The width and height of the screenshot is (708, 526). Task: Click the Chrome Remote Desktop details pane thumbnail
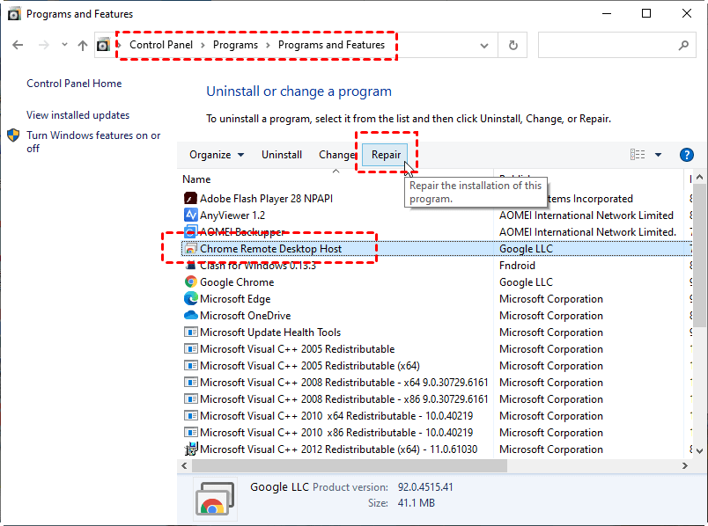(x=215, y=498)
